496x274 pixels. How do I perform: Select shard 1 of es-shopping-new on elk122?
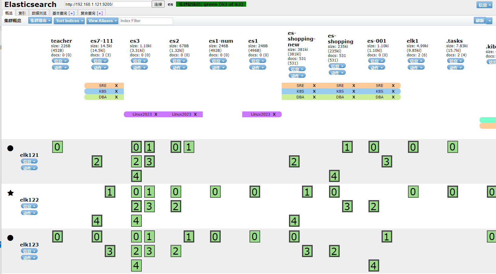[x=307, y=192]
